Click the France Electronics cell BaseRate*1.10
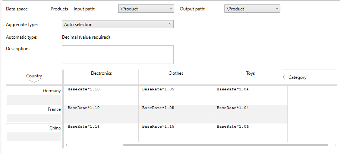Screen dimensions: 340x154 pos(101,114)
